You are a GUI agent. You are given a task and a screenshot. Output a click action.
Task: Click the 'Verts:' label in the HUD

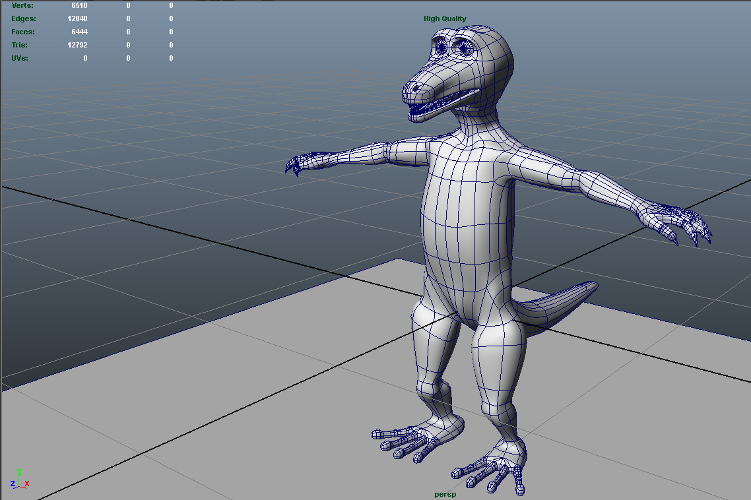coord(22,5)
